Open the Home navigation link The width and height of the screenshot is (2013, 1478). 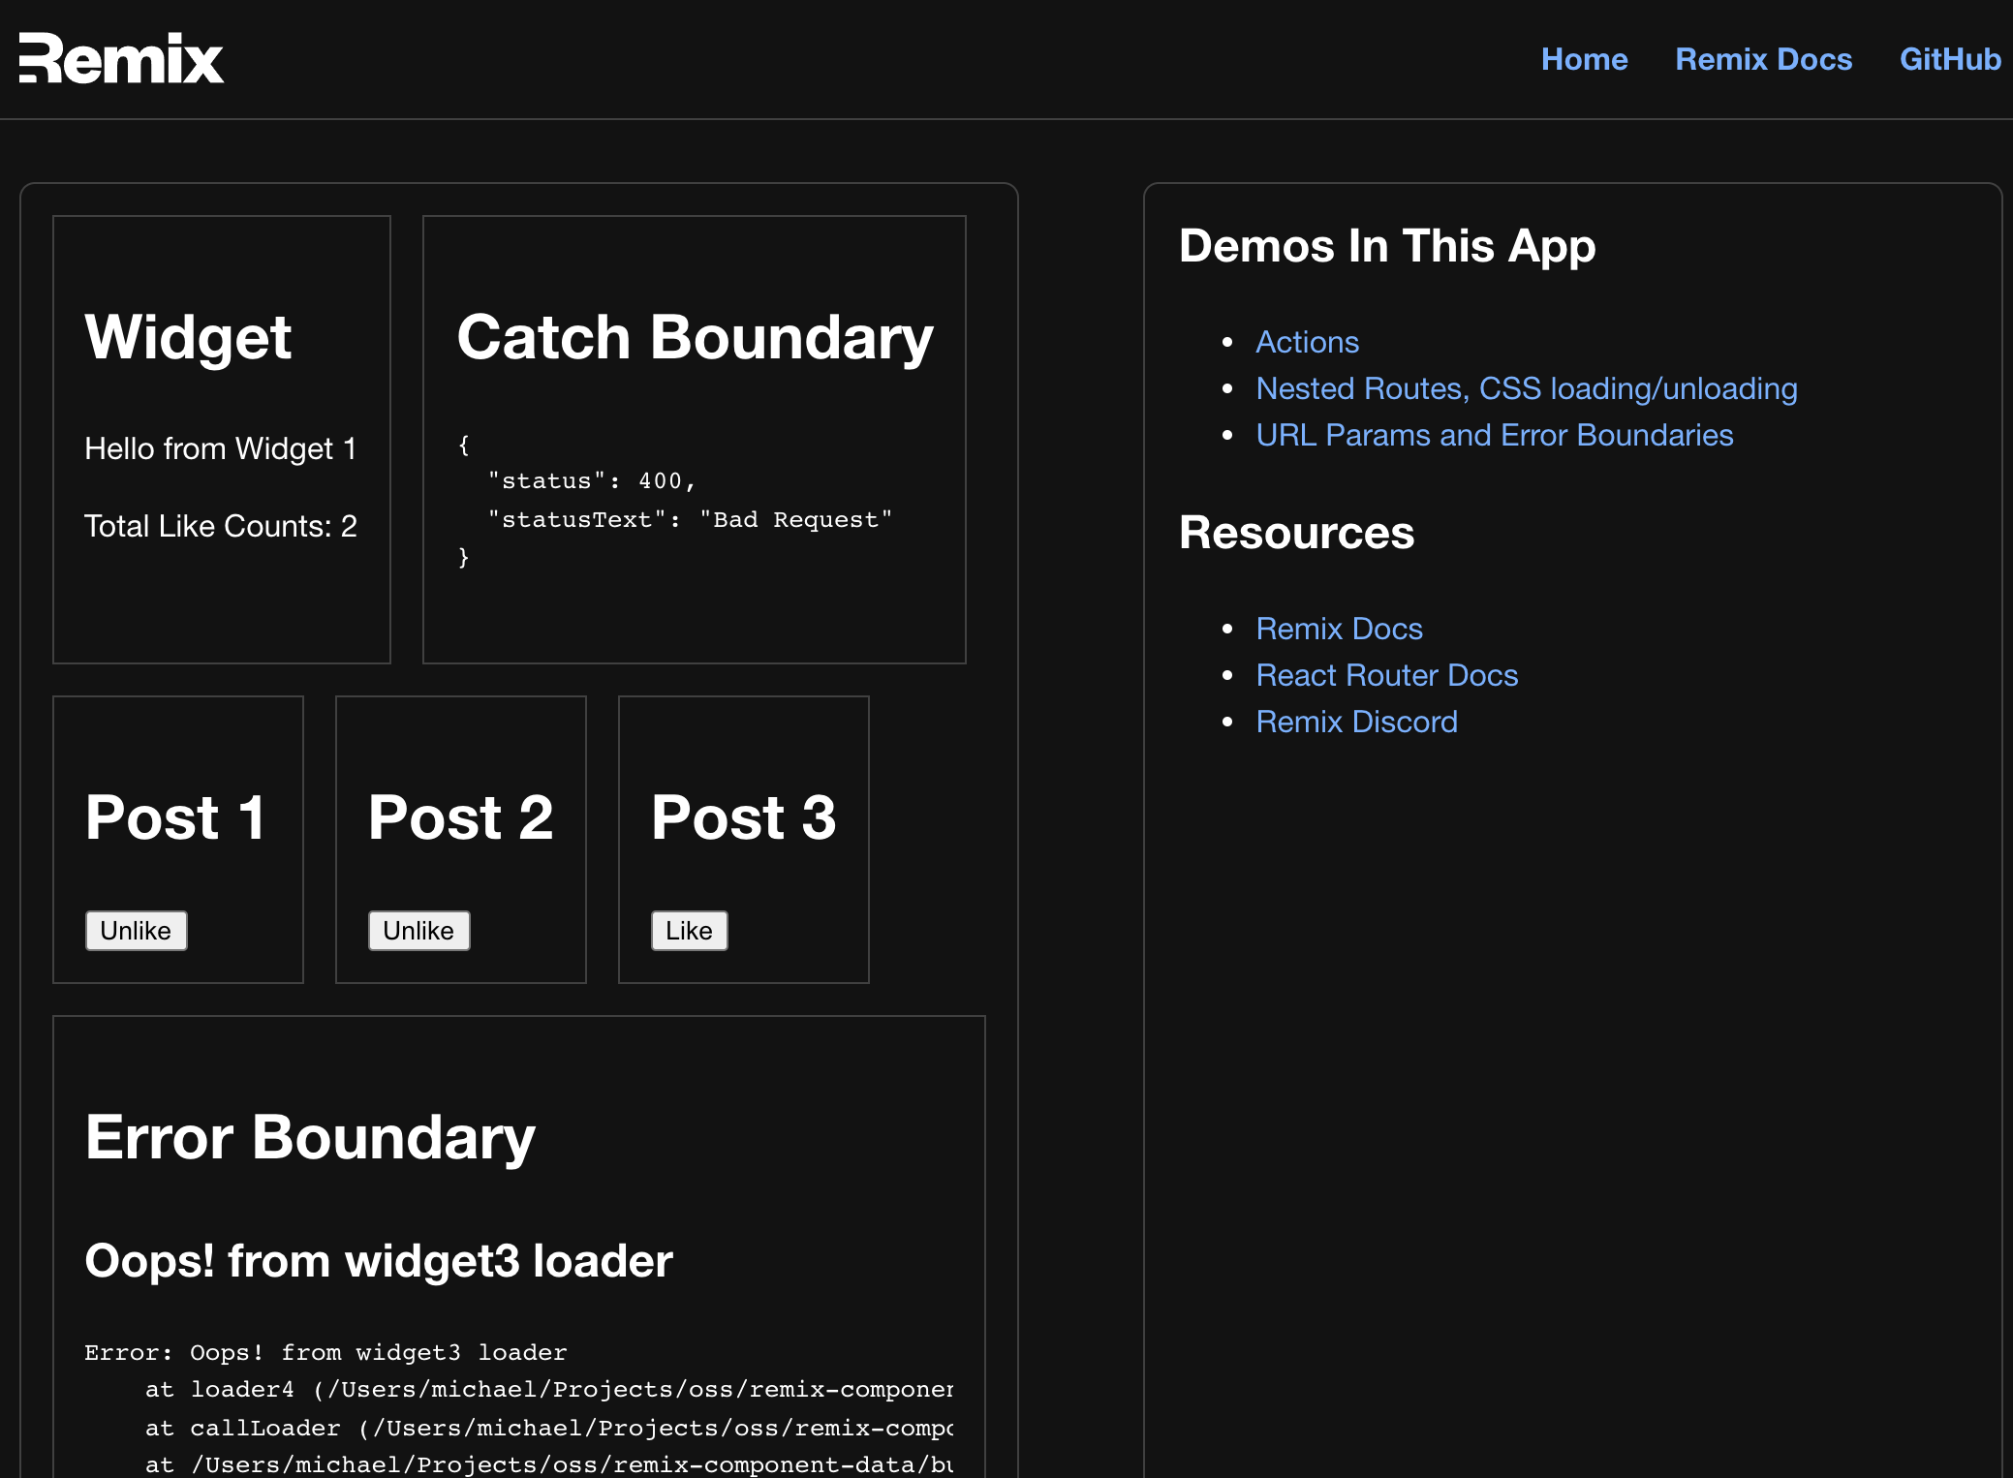click(x=1584, y=59)
